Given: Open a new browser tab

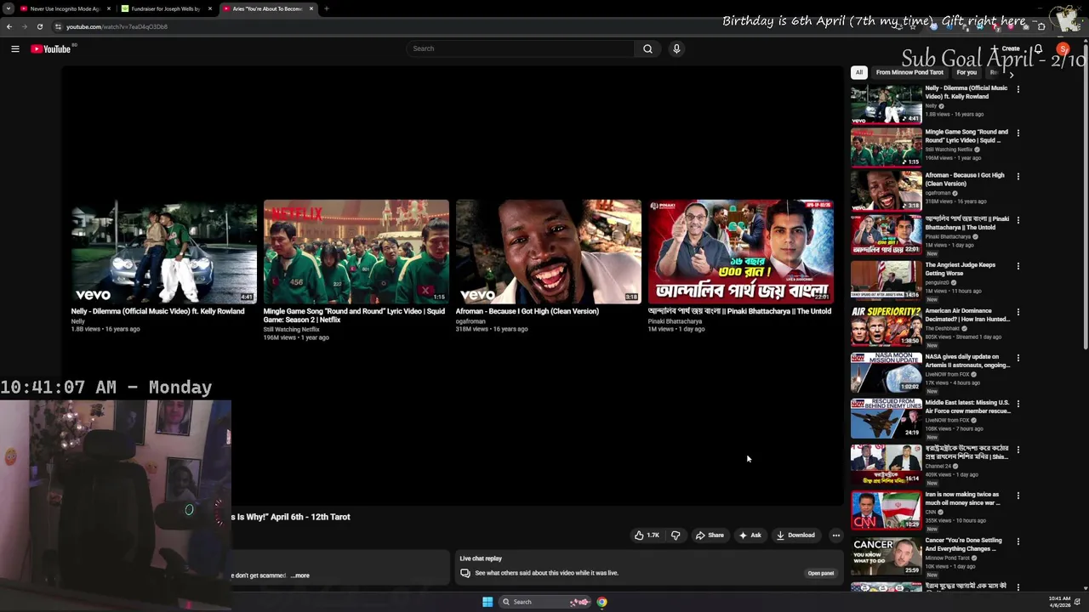Looking at the screenshot, I should coord(327,8).
